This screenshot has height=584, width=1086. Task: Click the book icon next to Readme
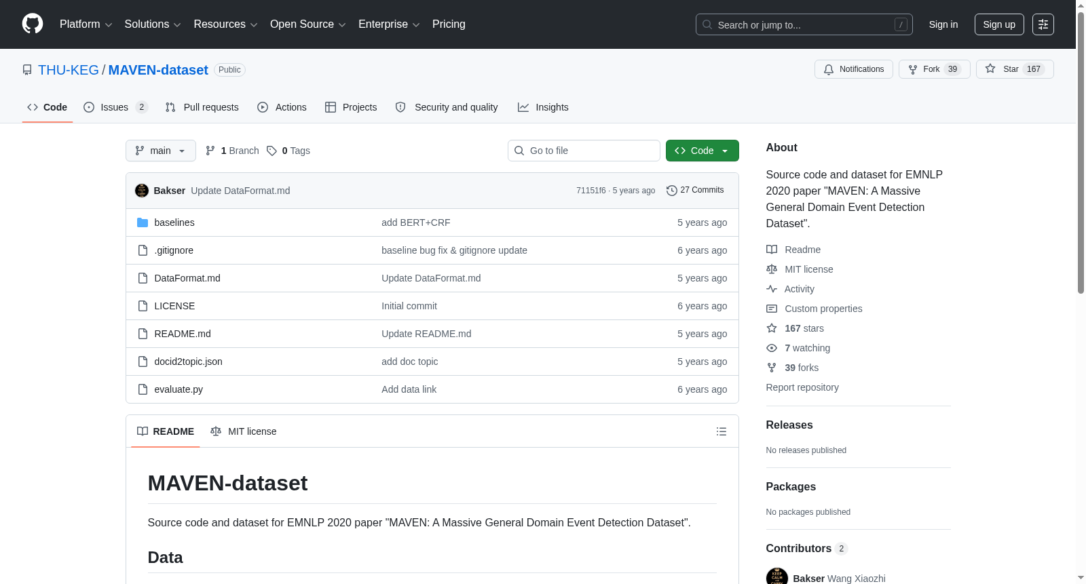[772, 250]
